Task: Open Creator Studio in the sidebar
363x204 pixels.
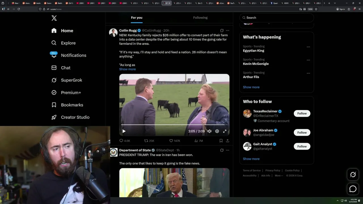Action: tap(70, 117)
